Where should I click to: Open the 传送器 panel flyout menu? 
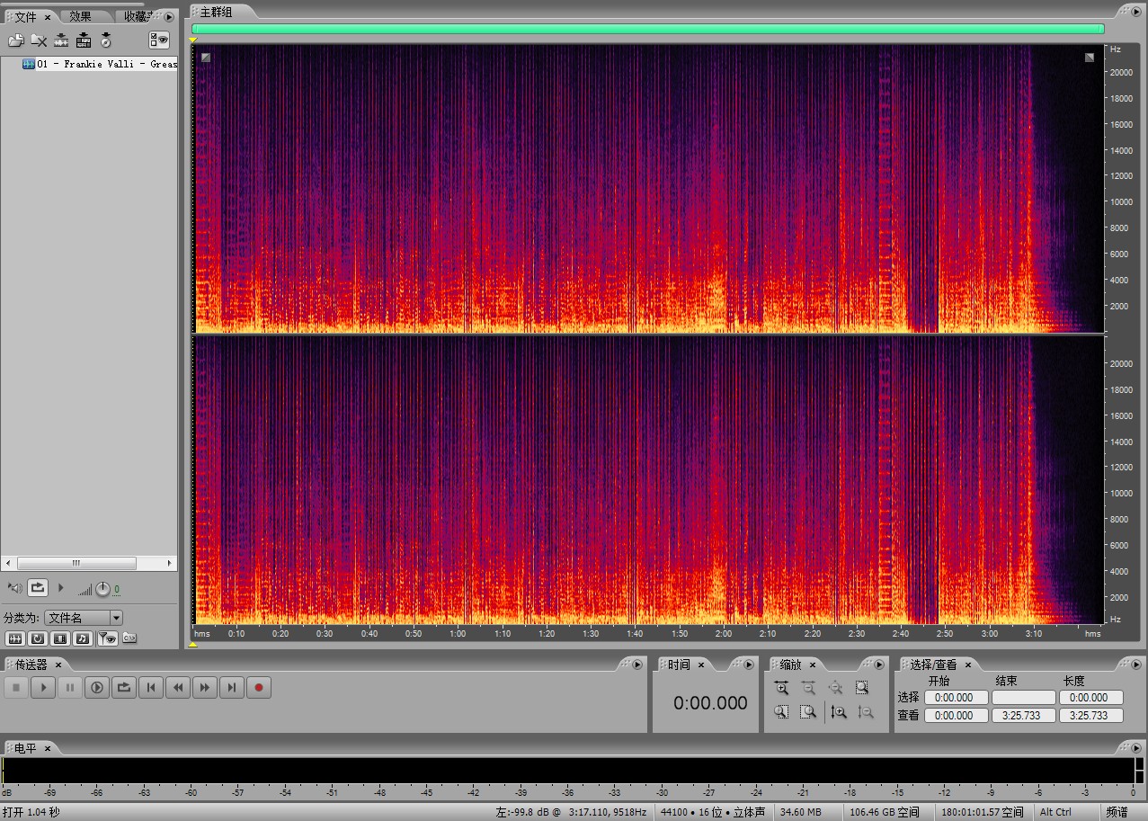tap(637, 665)
